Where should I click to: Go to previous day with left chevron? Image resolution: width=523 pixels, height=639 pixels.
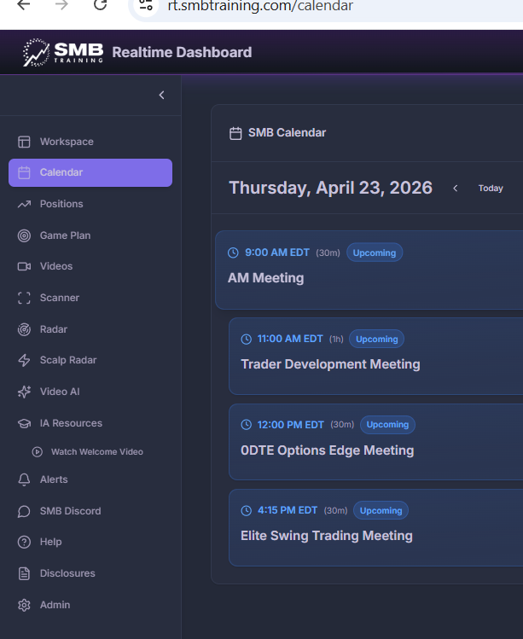[x=456, y=188]
